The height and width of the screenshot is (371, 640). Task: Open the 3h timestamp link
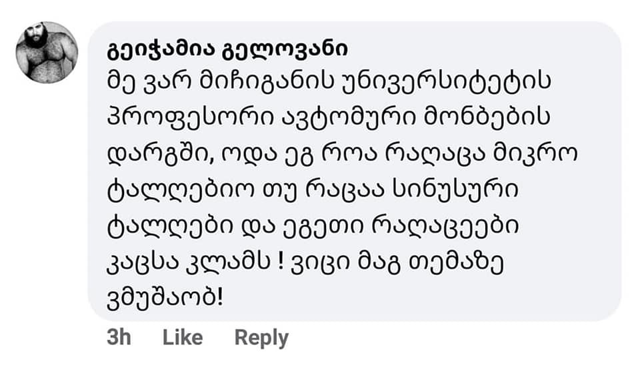pyautogui.click(x=119, y=338)
